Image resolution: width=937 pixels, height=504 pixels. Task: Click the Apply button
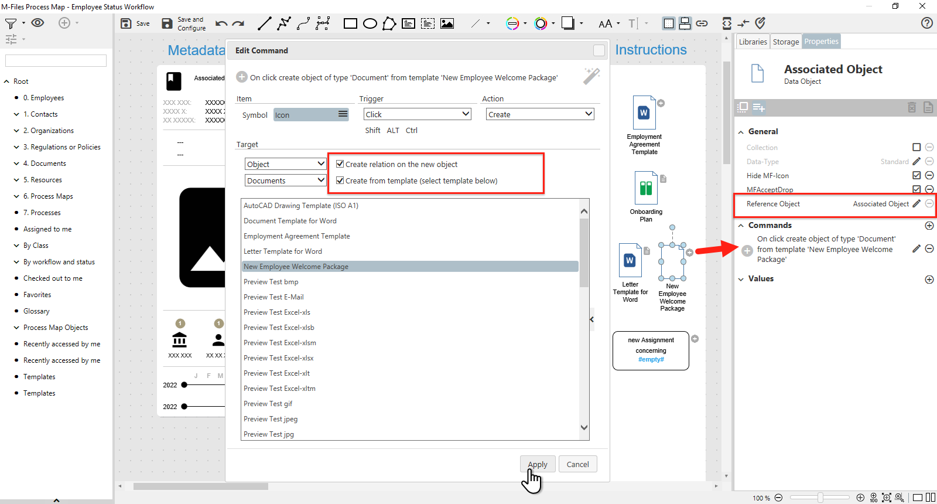coord(537,464)
